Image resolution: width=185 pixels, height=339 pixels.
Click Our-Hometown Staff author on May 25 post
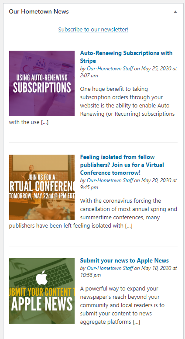coord(110,69)
